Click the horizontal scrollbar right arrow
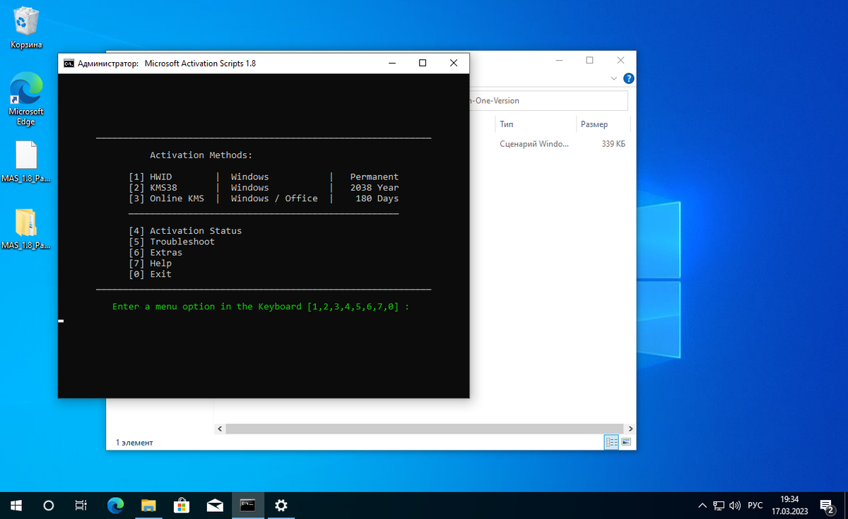 click(630, 429)
